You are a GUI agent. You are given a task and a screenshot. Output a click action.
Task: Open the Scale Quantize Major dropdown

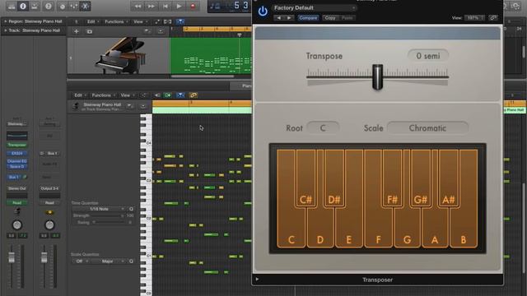pos(109,261)
